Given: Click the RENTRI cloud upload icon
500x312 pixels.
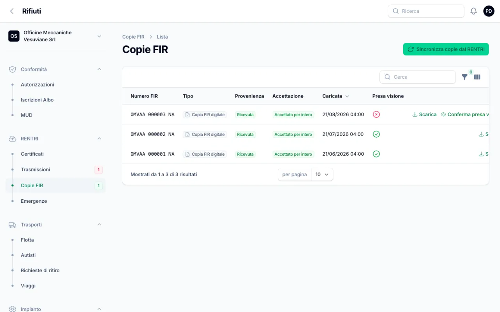Looking at the screenshot, I should tap(12, 139).
